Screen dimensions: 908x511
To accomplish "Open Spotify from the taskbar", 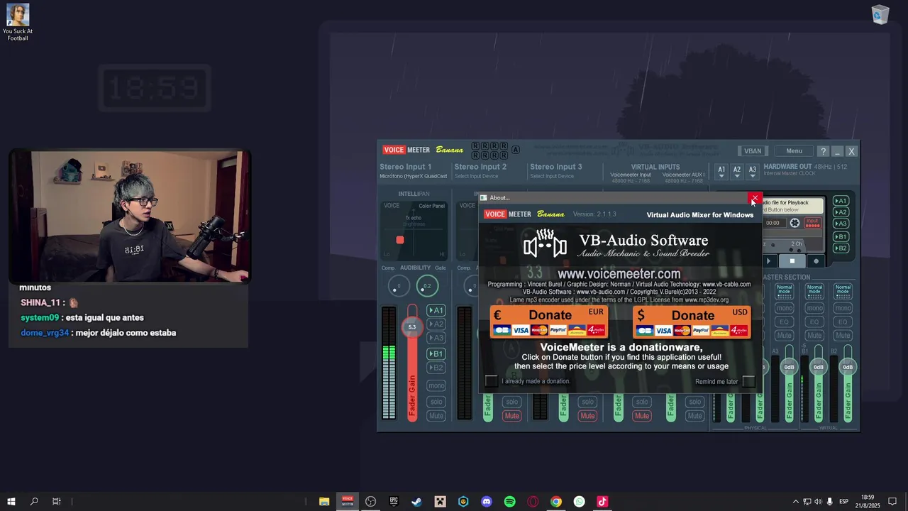I will click(509, 502).
